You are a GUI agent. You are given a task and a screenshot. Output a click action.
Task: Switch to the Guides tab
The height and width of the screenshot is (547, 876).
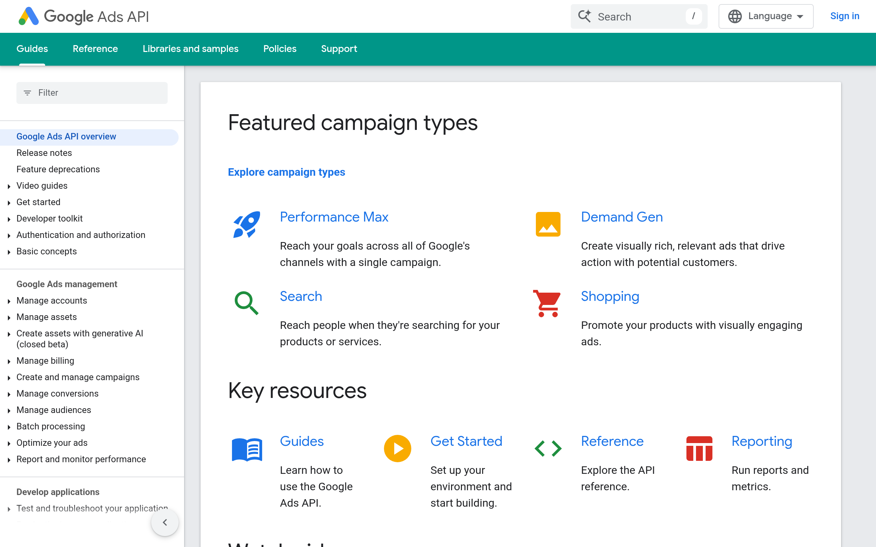click(x=32, y=49)
